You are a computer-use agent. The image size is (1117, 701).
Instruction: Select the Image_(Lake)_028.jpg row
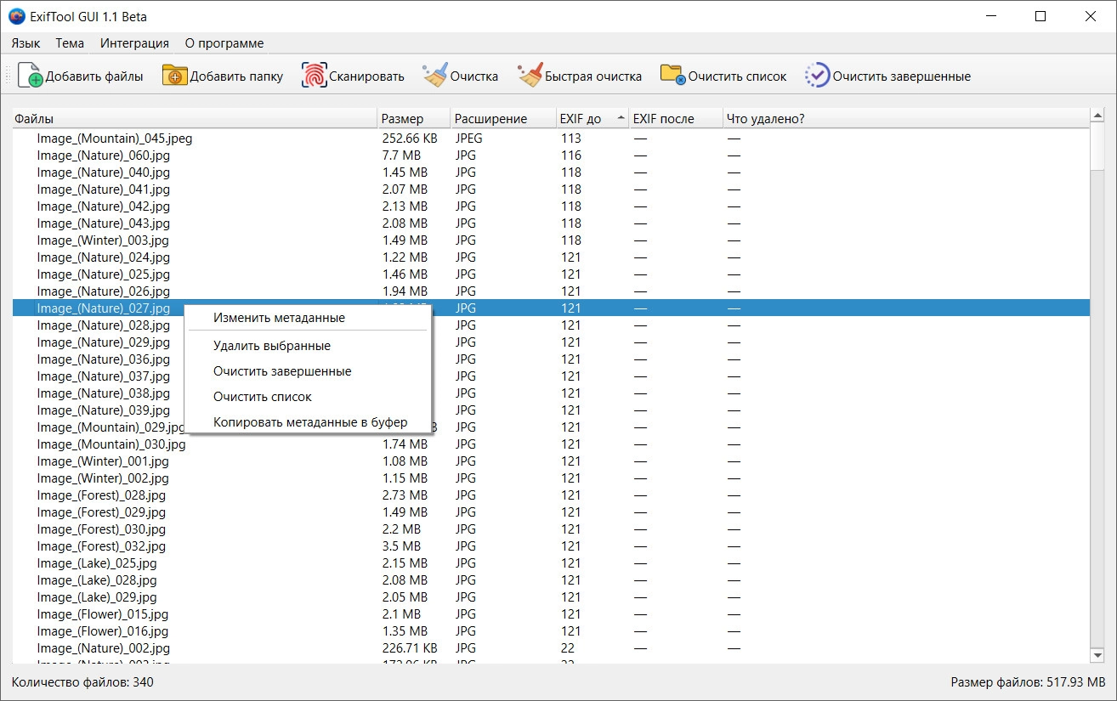(x=97, y=580)
